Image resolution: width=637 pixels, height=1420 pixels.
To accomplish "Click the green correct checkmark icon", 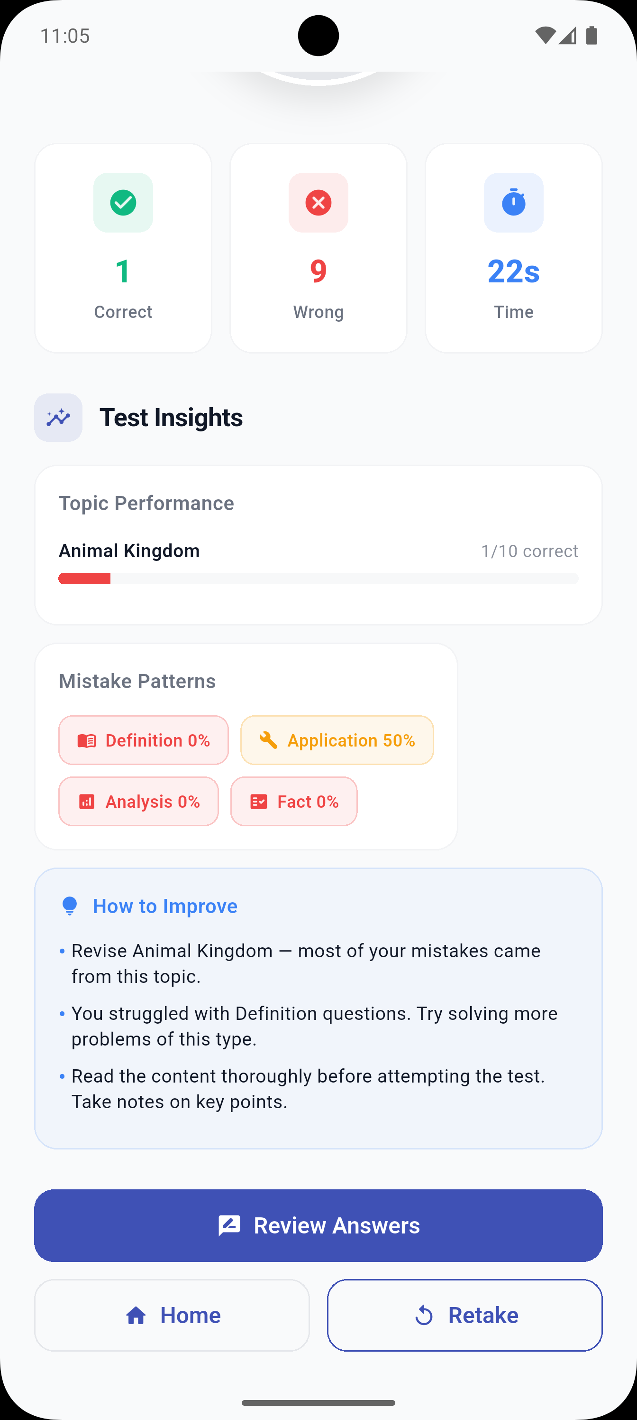I will point(123,203).
